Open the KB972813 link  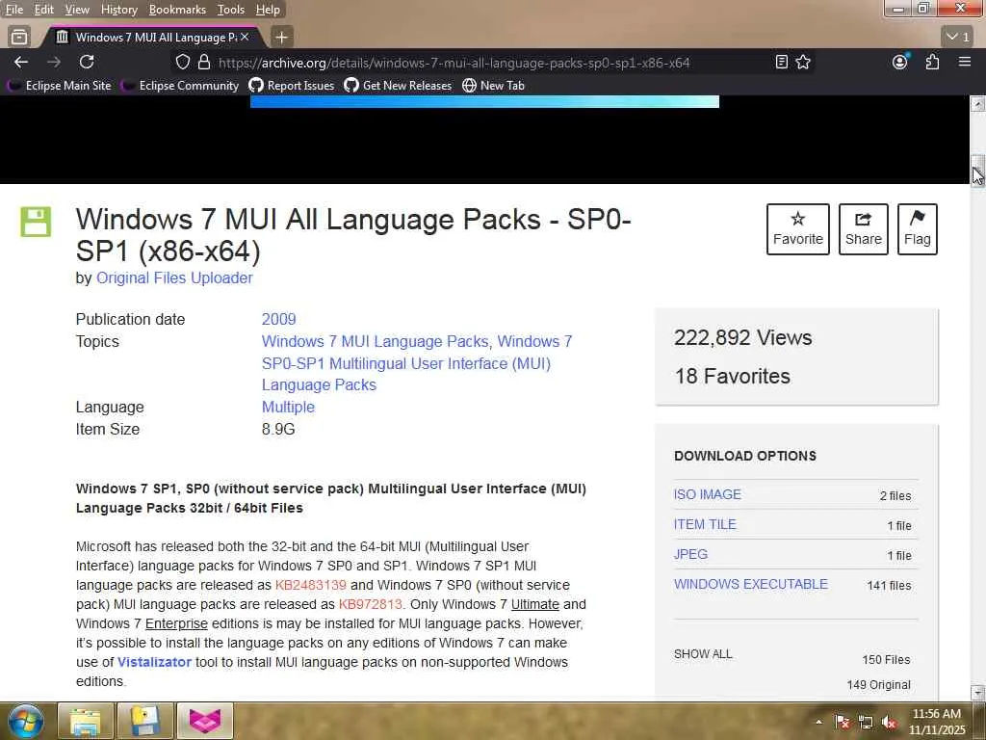point(371,604)
